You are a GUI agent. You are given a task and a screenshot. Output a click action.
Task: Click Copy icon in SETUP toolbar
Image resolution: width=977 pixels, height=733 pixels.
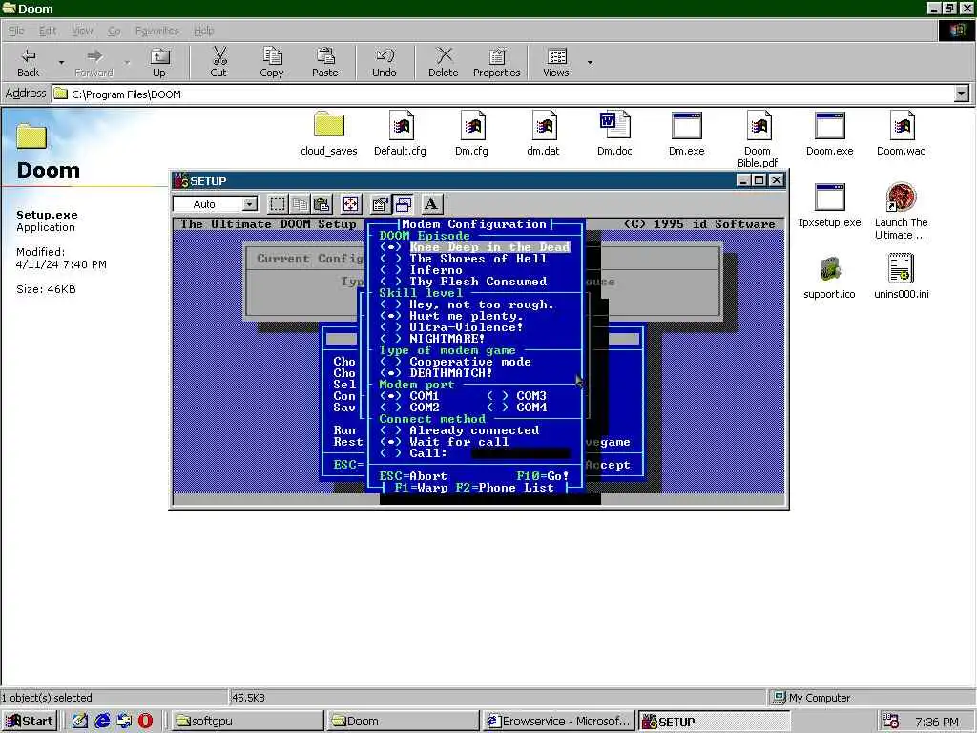click(x=300, y=204)
